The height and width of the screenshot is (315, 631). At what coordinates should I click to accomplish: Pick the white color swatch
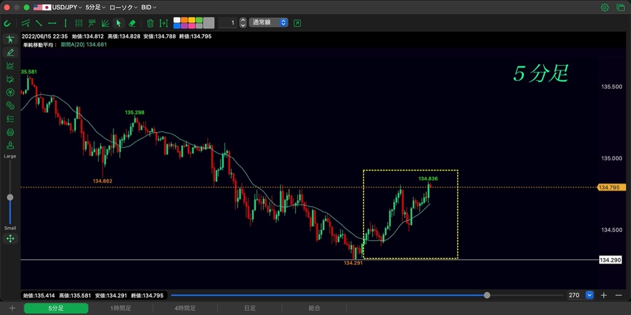177,20
